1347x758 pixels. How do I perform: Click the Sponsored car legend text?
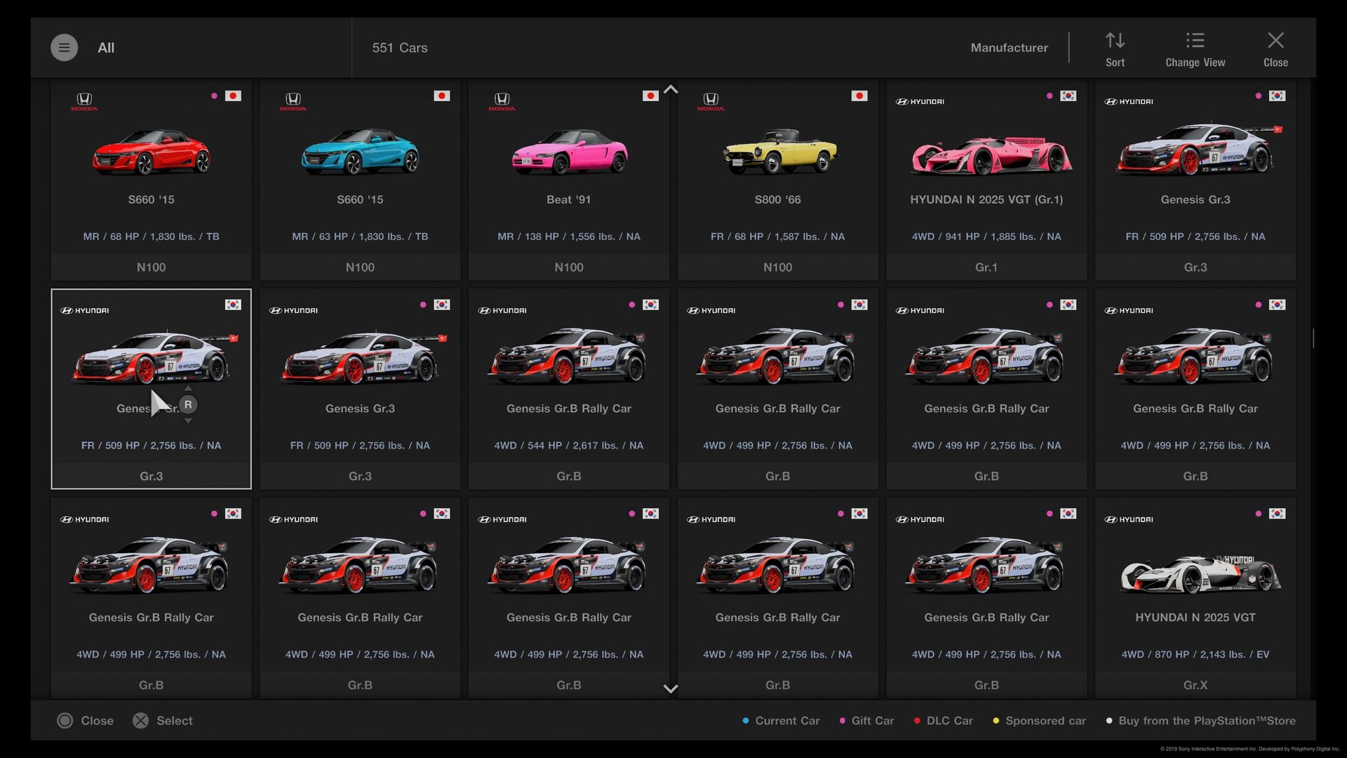(x=1045, y=721)
